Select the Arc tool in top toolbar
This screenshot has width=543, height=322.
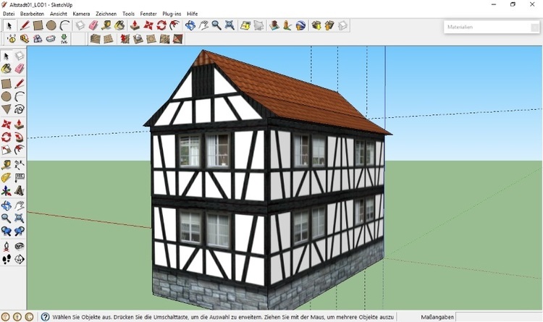click(x=64, y=25)
